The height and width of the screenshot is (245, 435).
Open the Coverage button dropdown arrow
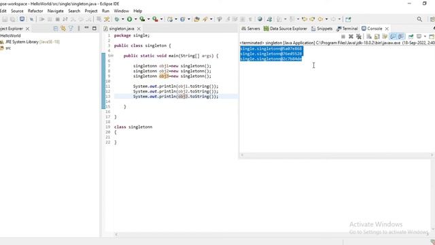coord(148,19)
